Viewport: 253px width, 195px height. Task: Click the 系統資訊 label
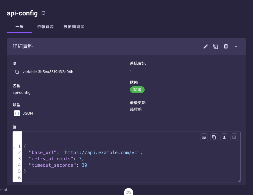coord(138,63)
